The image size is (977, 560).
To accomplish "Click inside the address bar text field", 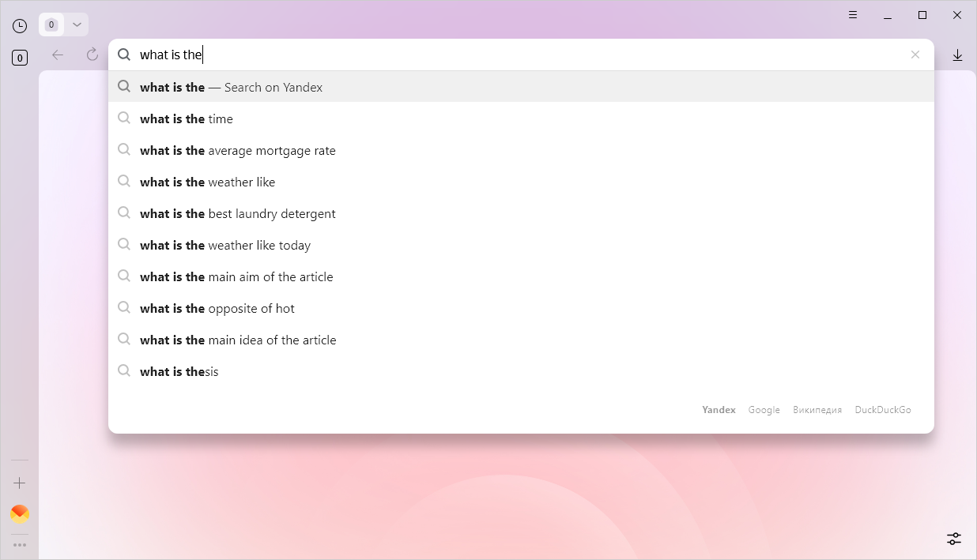I will pyautogui.click(x=514, y=54).
